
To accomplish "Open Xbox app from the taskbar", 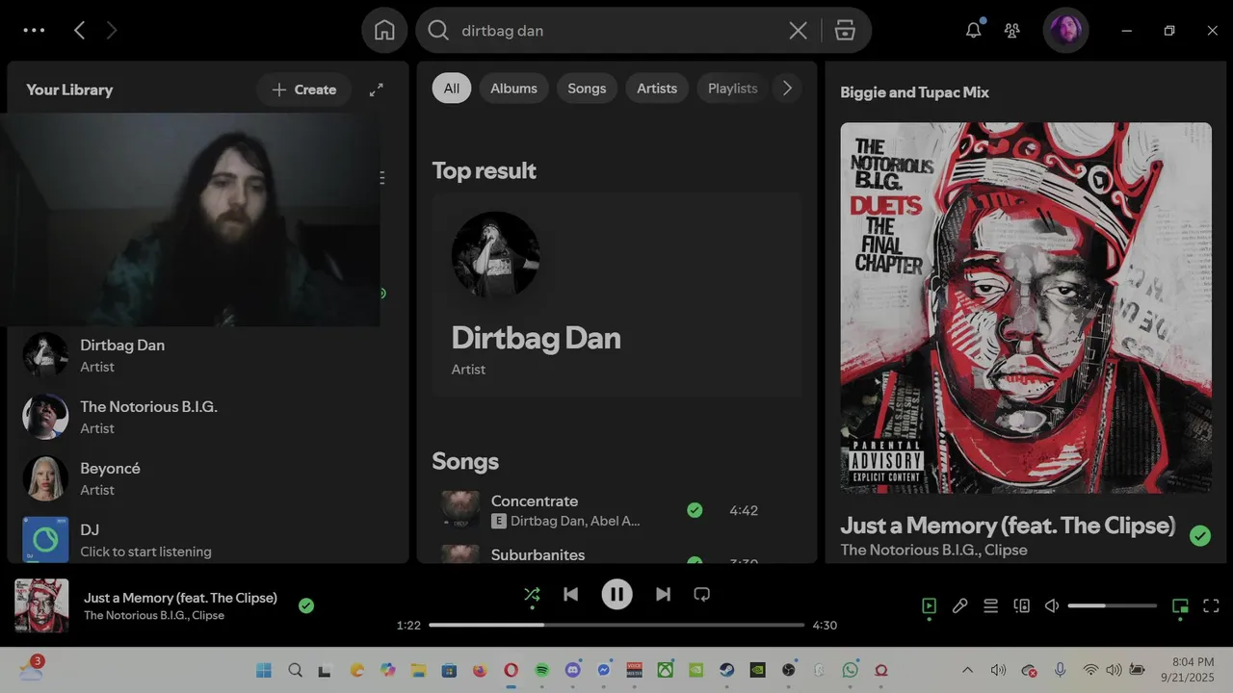I will [665, 670].
